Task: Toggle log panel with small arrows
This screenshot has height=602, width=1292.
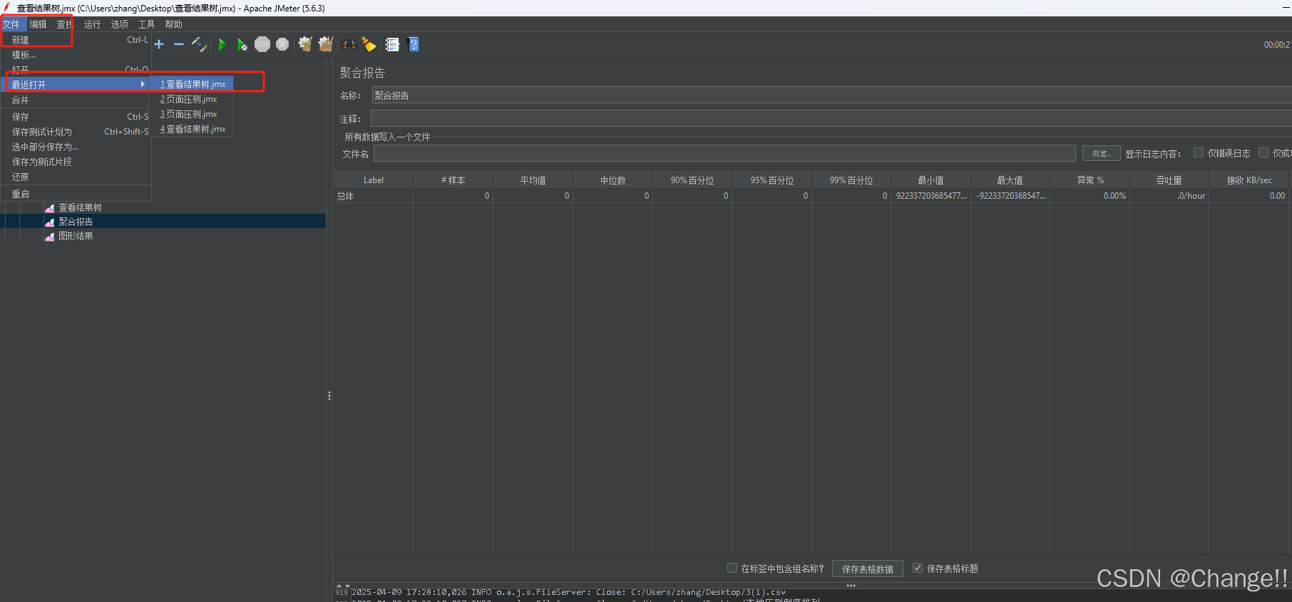Action: coord(343,586)
